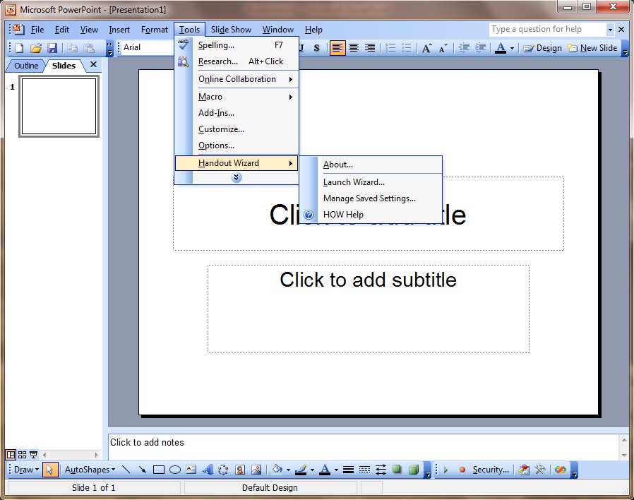Select Spelling from Tools menu
634x500 pixels.
pyautogui.click(x=237, y=45)
